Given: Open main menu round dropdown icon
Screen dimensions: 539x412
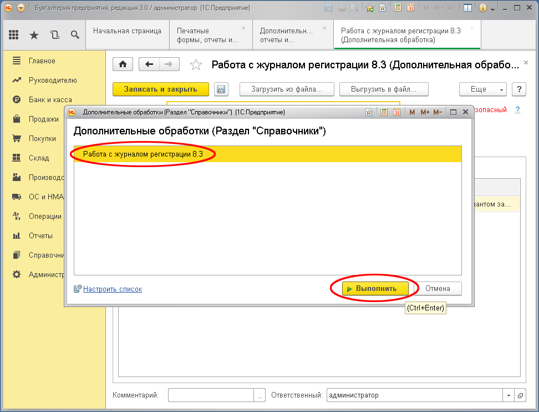Looking at the screenshot, I should (x=21, y=8).
